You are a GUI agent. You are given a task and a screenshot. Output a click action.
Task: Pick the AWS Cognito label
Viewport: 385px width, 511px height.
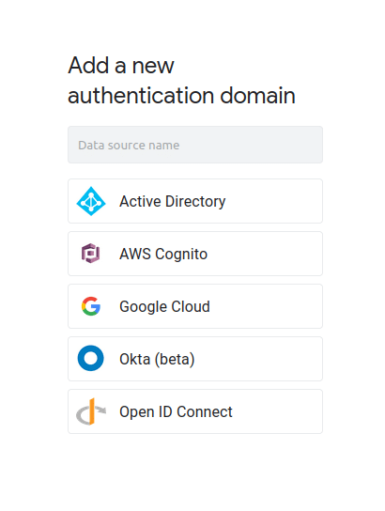tap(163, 255)
